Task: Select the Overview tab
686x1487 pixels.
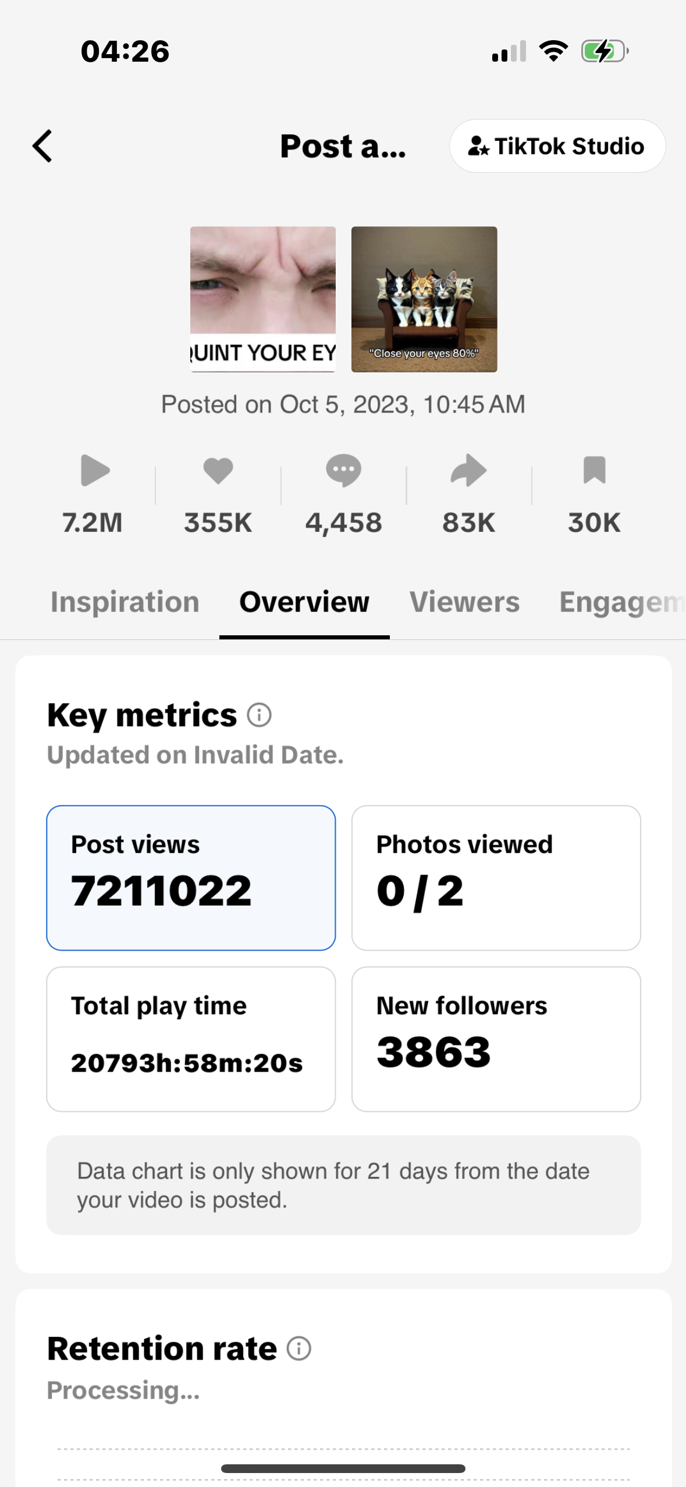Action: 304,602
